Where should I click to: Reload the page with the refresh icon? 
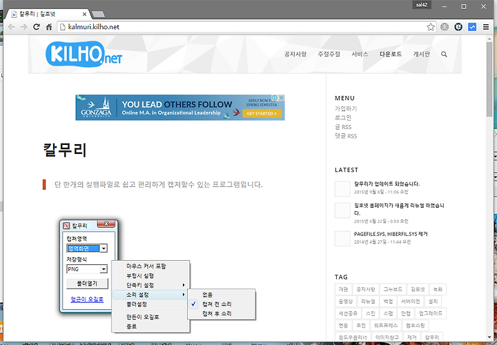(x=37, y=27)
